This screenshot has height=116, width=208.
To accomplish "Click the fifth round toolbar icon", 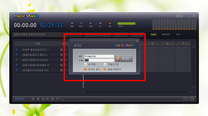I will [x=53, y=99].
